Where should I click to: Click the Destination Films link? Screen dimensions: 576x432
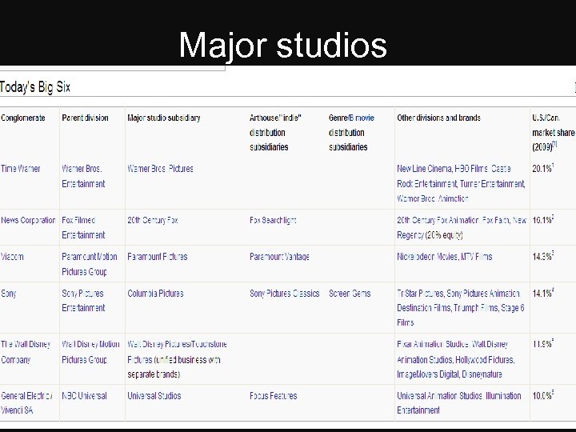tap(424, 308)
